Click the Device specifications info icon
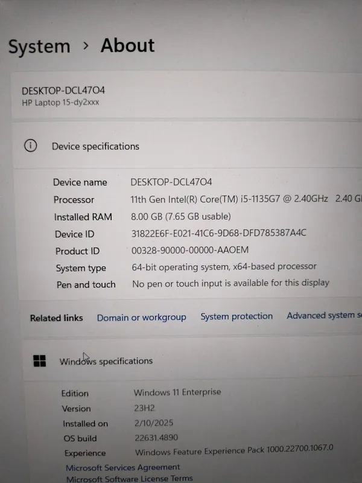 point(30,146)
